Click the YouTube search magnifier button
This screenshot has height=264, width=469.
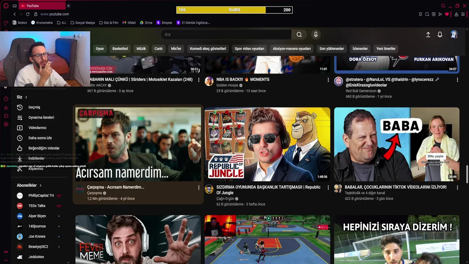coord(299,34)
